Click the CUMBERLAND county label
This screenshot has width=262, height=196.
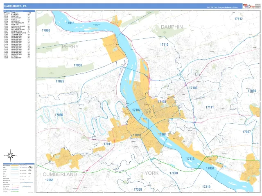tap(60, 174)
